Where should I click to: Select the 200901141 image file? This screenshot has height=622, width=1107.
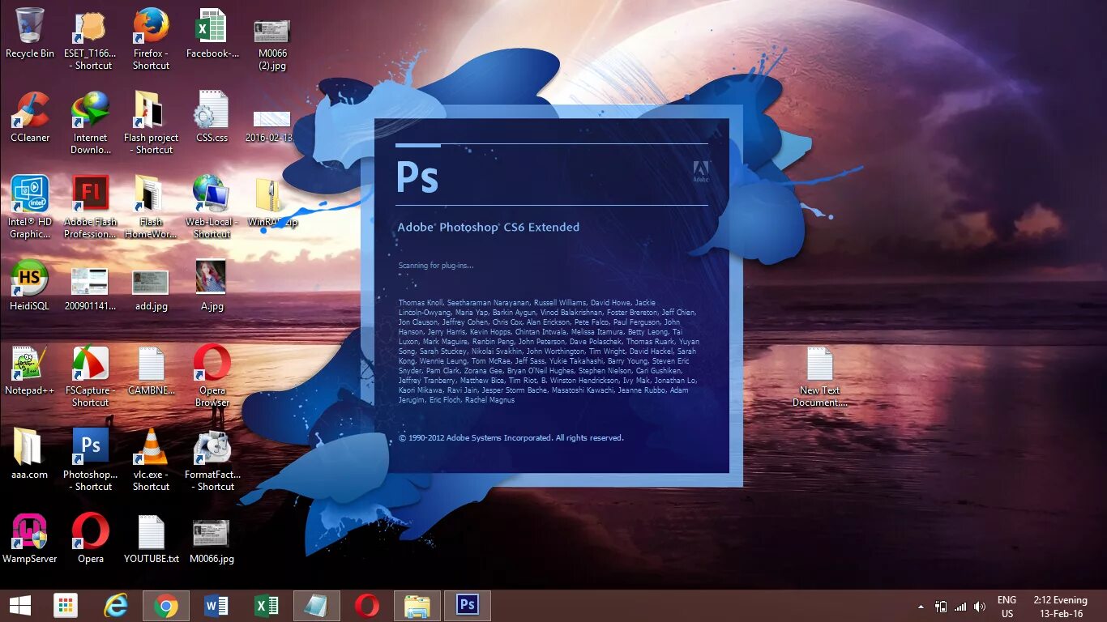pyautogui.click(x=90, y=281)
